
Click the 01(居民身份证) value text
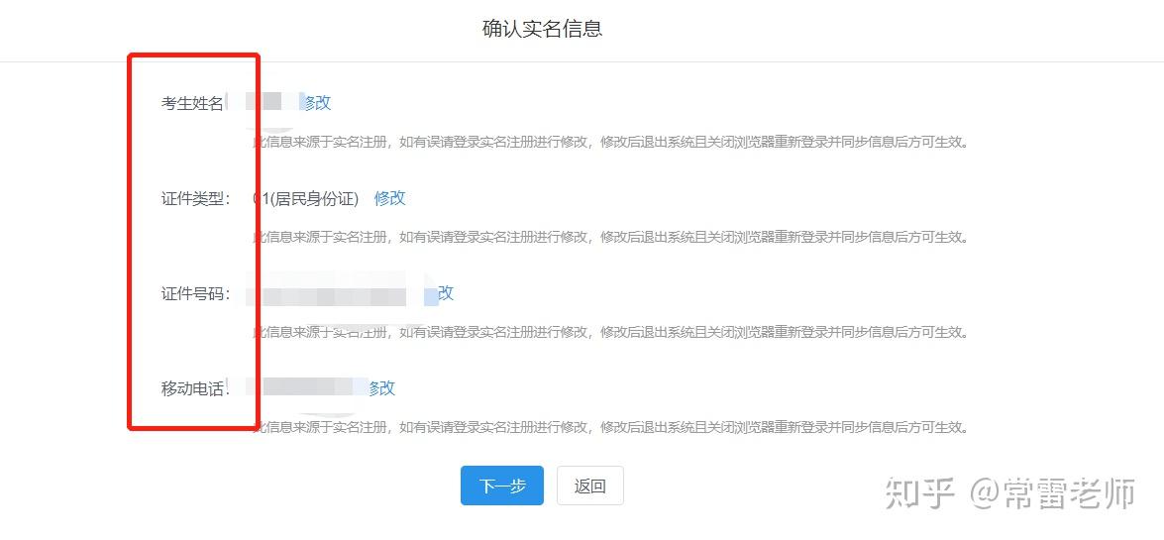[x=306, y=198]
